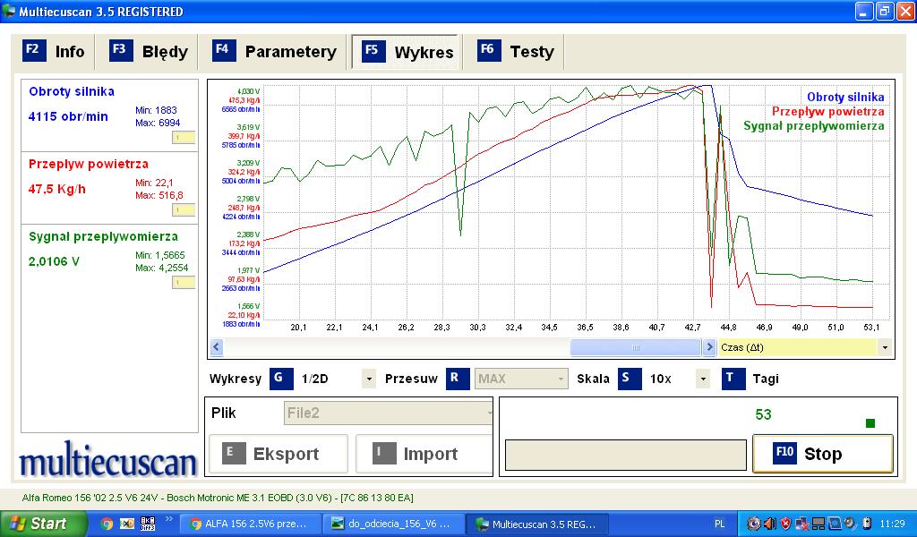Screen dimensions: 917x537
Task: Switch to ALFA 156 2.5V6 Chrome window
Action: click(x=250, y=524)
